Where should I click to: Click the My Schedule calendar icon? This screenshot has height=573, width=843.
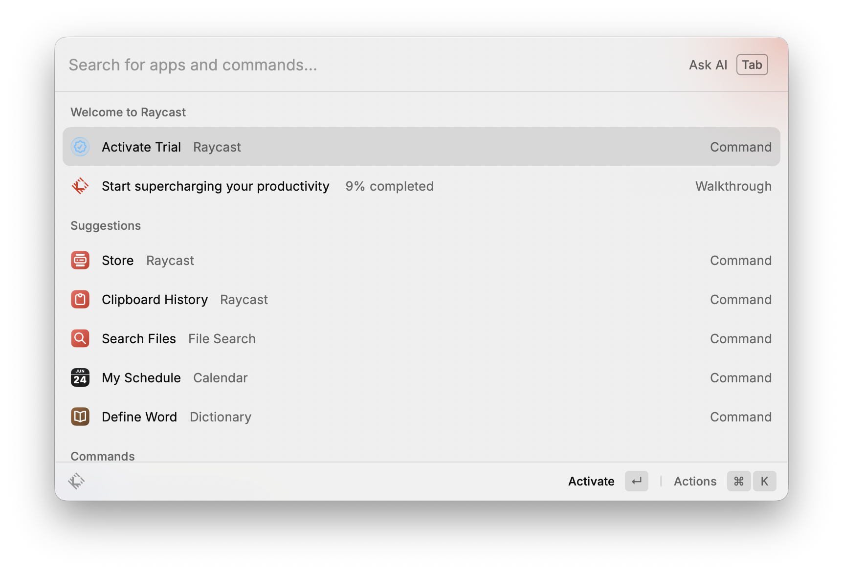coord(80,377)
